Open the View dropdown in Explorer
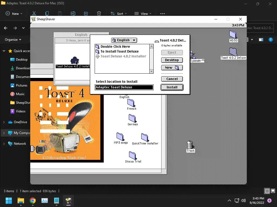 coord(143,13)
